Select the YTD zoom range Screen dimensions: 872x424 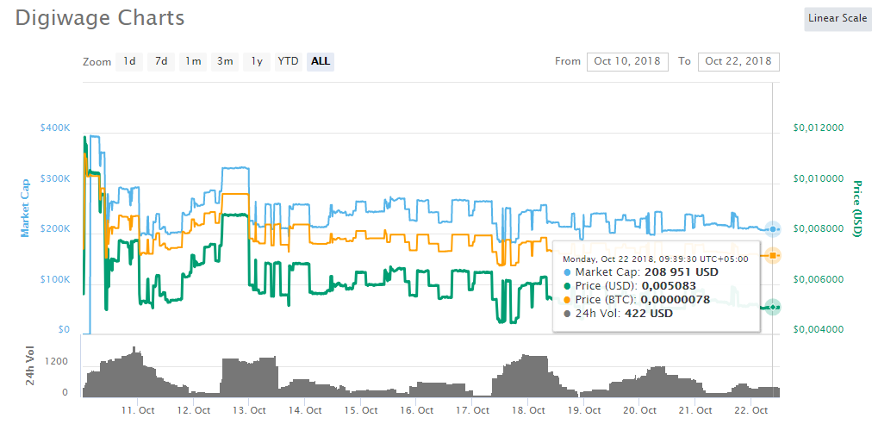click(288, 61)
